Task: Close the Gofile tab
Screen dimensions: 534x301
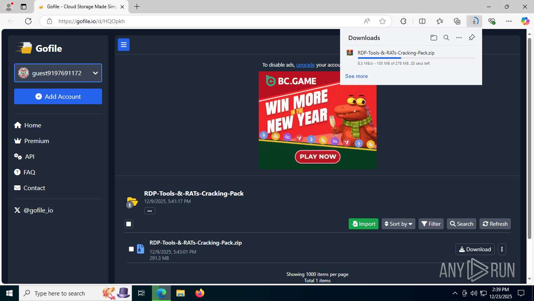Action: [122, 7]
